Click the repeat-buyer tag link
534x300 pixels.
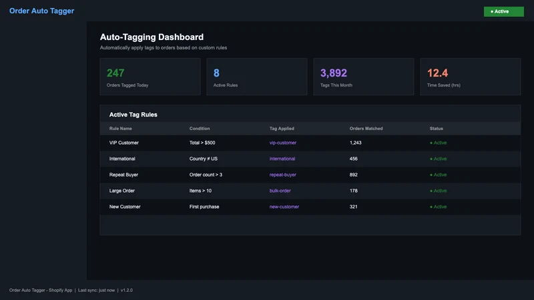[x=282, y=175]
